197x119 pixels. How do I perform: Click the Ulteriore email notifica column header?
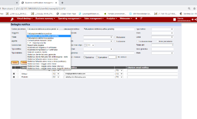(x=152, y=67)
